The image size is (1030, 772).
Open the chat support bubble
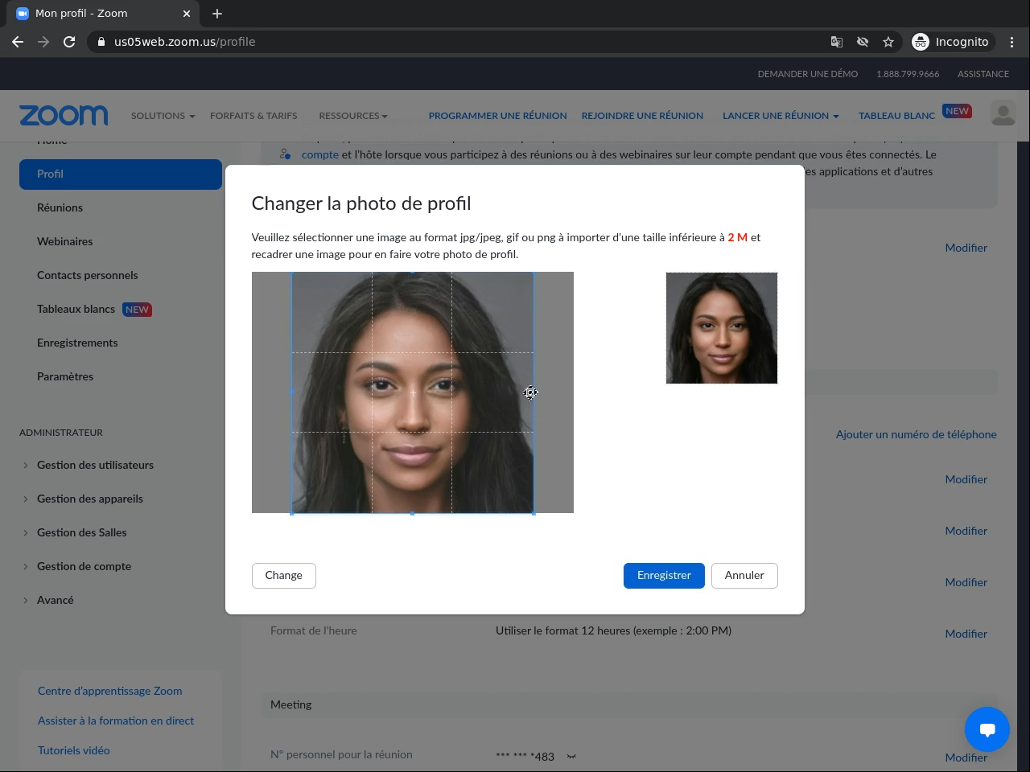tap(987, 729)
